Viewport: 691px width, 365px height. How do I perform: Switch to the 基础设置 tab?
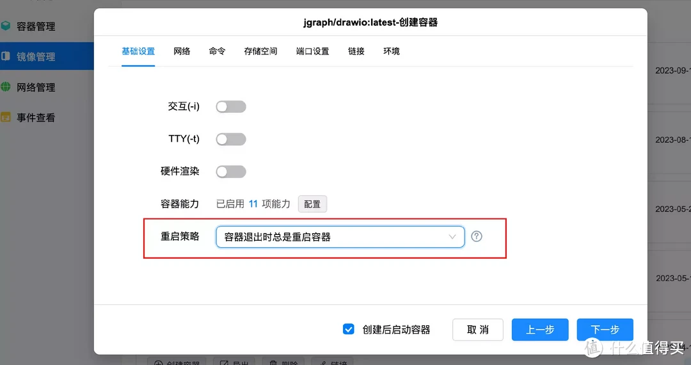pyautogui.click(x=138, y=51)
